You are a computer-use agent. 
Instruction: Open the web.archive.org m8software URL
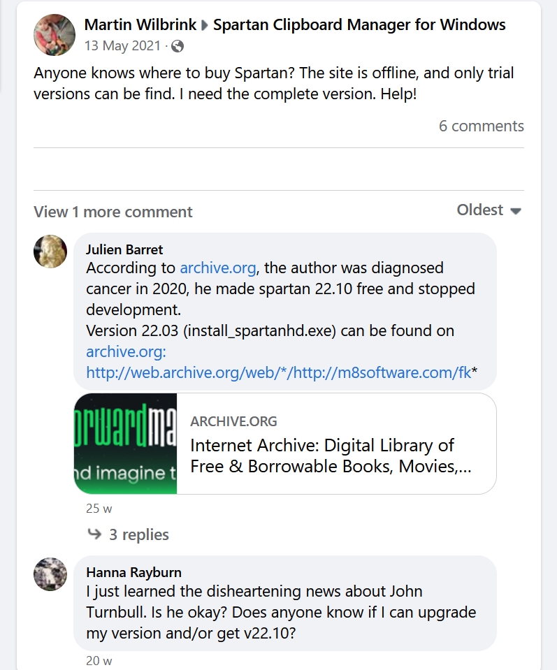tap(279, 372)
